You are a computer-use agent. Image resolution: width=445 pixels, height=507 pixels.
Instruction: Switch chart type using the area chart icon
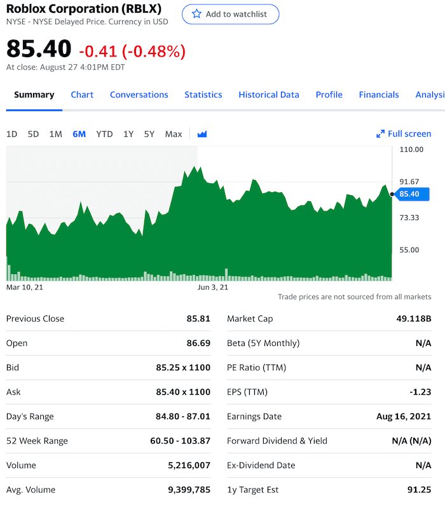point(202,134)
